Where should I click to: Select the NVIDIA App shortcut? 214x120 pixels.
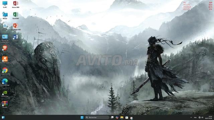point(5,93)
